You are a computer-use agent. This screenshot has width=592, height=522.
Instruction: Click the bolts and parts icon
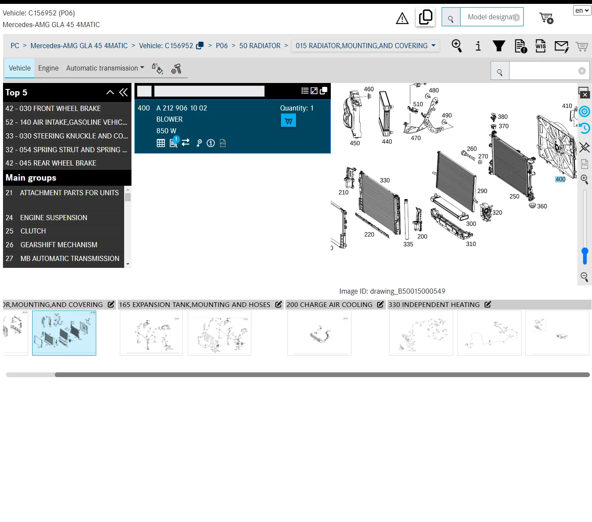(x=176, y=68)
